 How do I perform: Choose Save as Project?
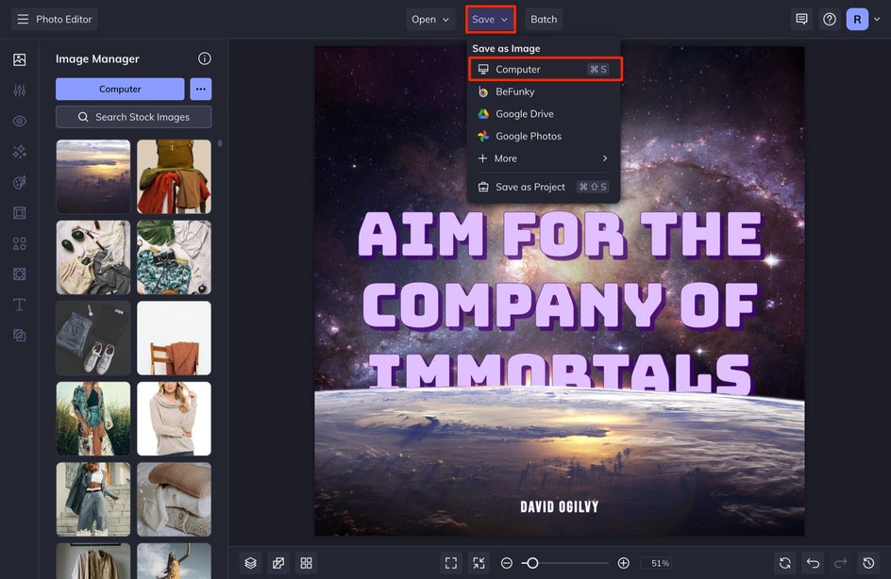(544, 187)
